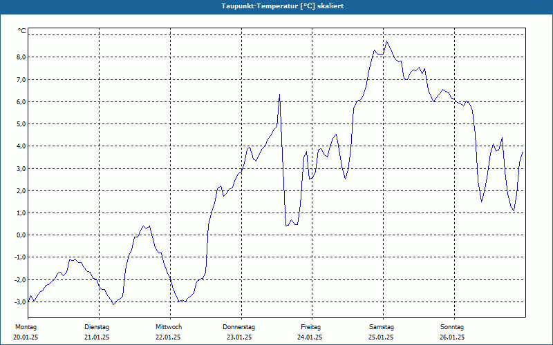
Task: Click the 3,0 y-axis value
Action: (21, 168)
